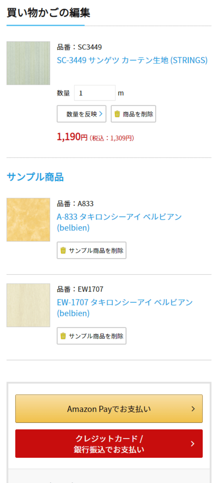Screen dimensions: 218x483
Task: Click the trash icon to delete sample A833
Action: [63, 250]
